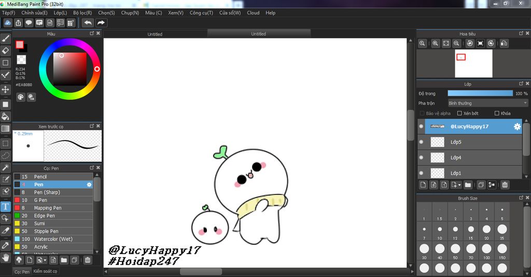531x277 pixels.
Task: Open the add brush dropdown arrow
Action: point(45,260)
